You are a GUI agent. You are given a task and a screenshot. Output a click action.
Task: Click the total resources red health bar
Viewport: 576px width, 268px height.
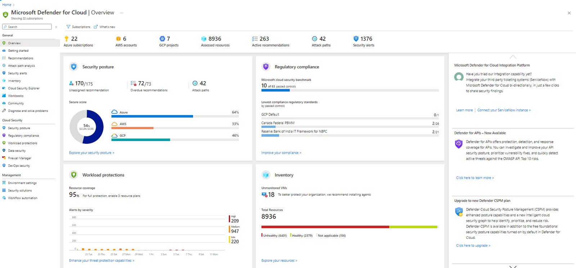[325, 227]
